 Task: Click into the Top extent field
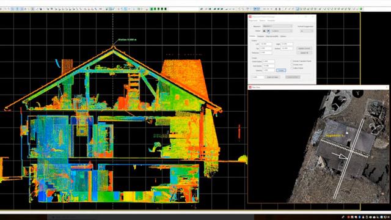click(x=266, y=48)
